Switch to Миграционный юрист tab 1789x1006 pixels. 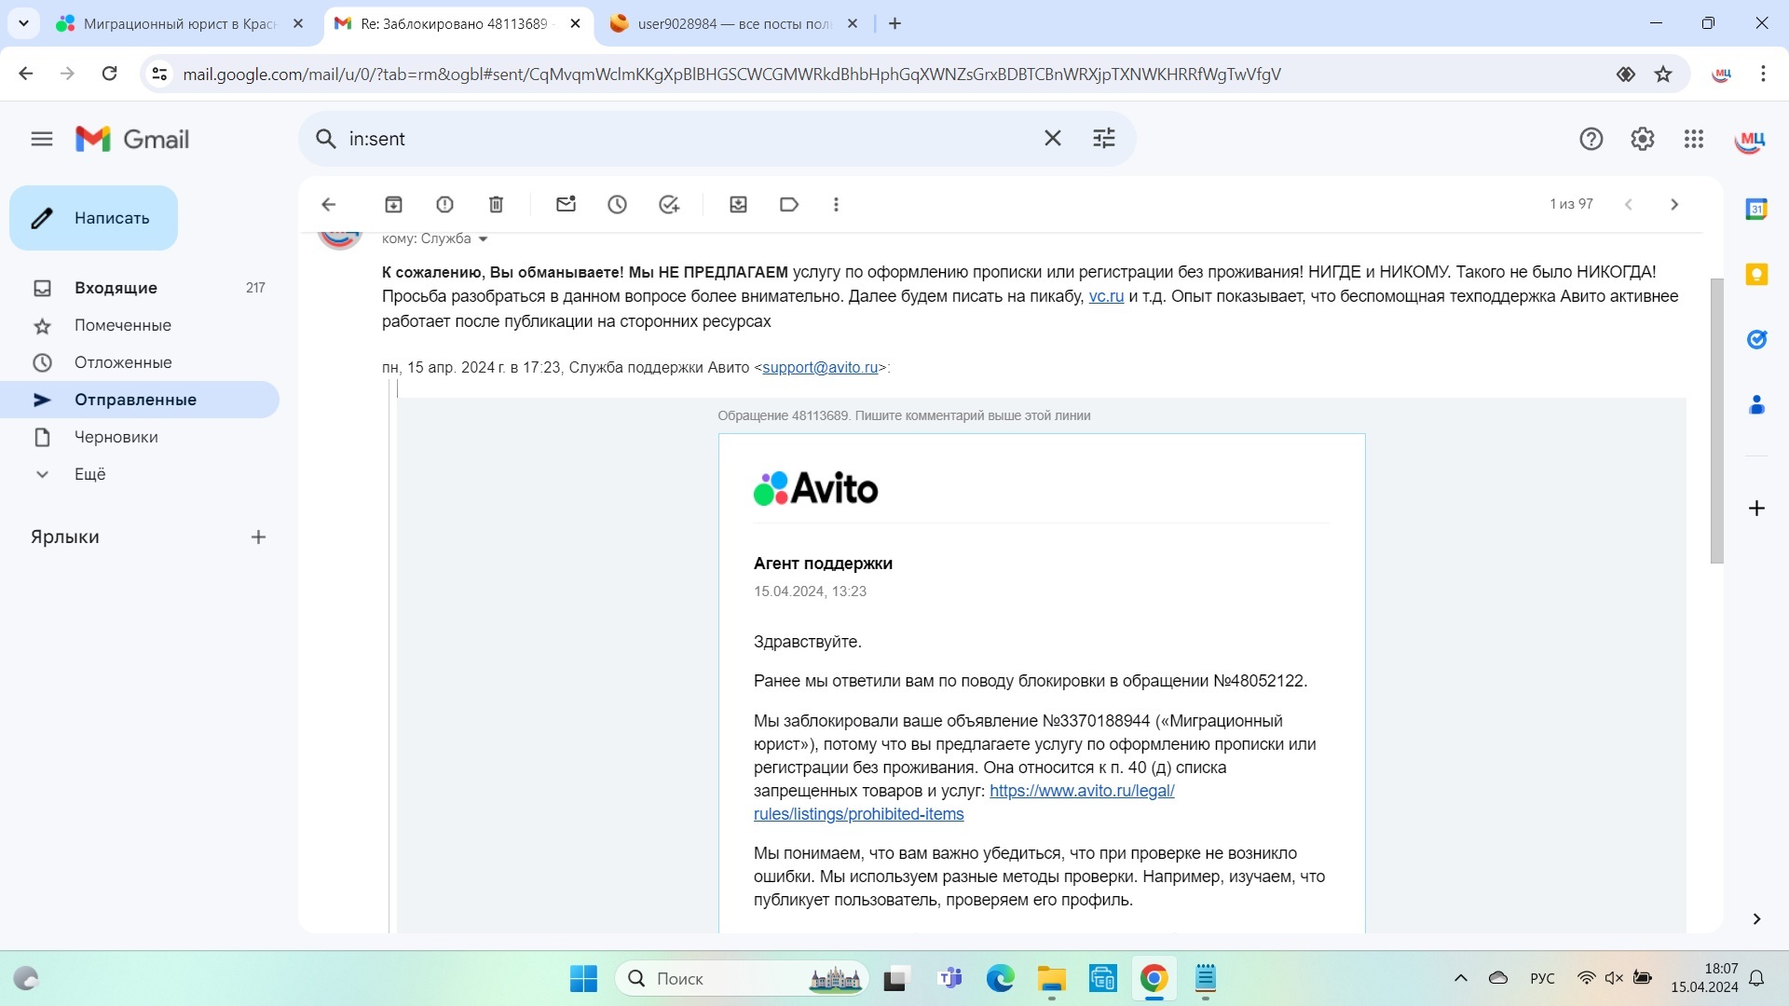pos(179,23)
